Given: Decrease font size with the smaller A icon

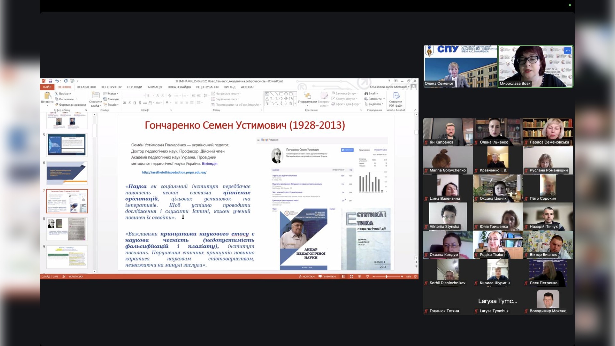Looking at the screenshot, I should [x=162, y=95].
